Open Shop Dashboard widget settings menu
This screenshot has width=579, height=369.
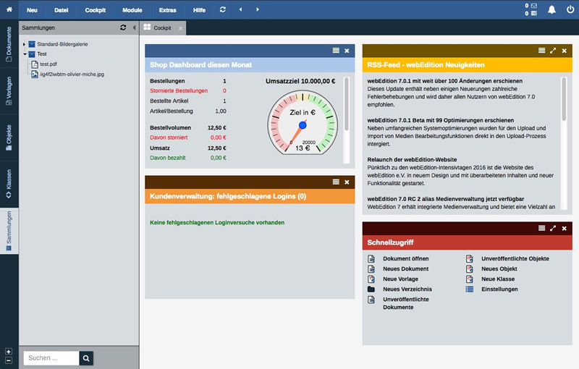[336, 51]
